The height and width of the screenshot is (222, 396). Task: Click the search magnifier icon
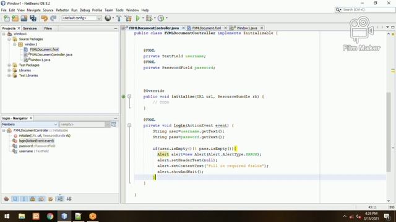pos(338,10)
